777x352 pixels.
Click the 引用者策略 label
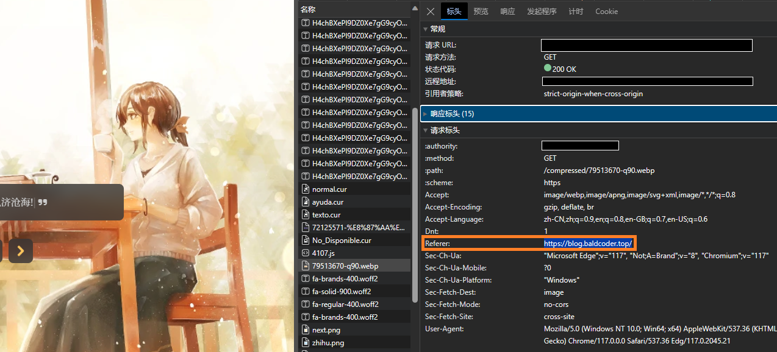click(444, 94)
